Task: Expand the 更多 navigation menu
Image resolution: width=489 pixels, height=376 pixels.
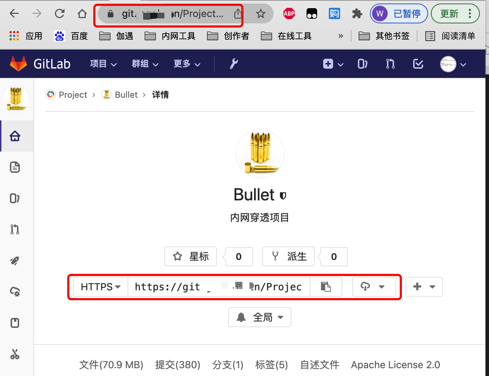Action: coord(187,64)
